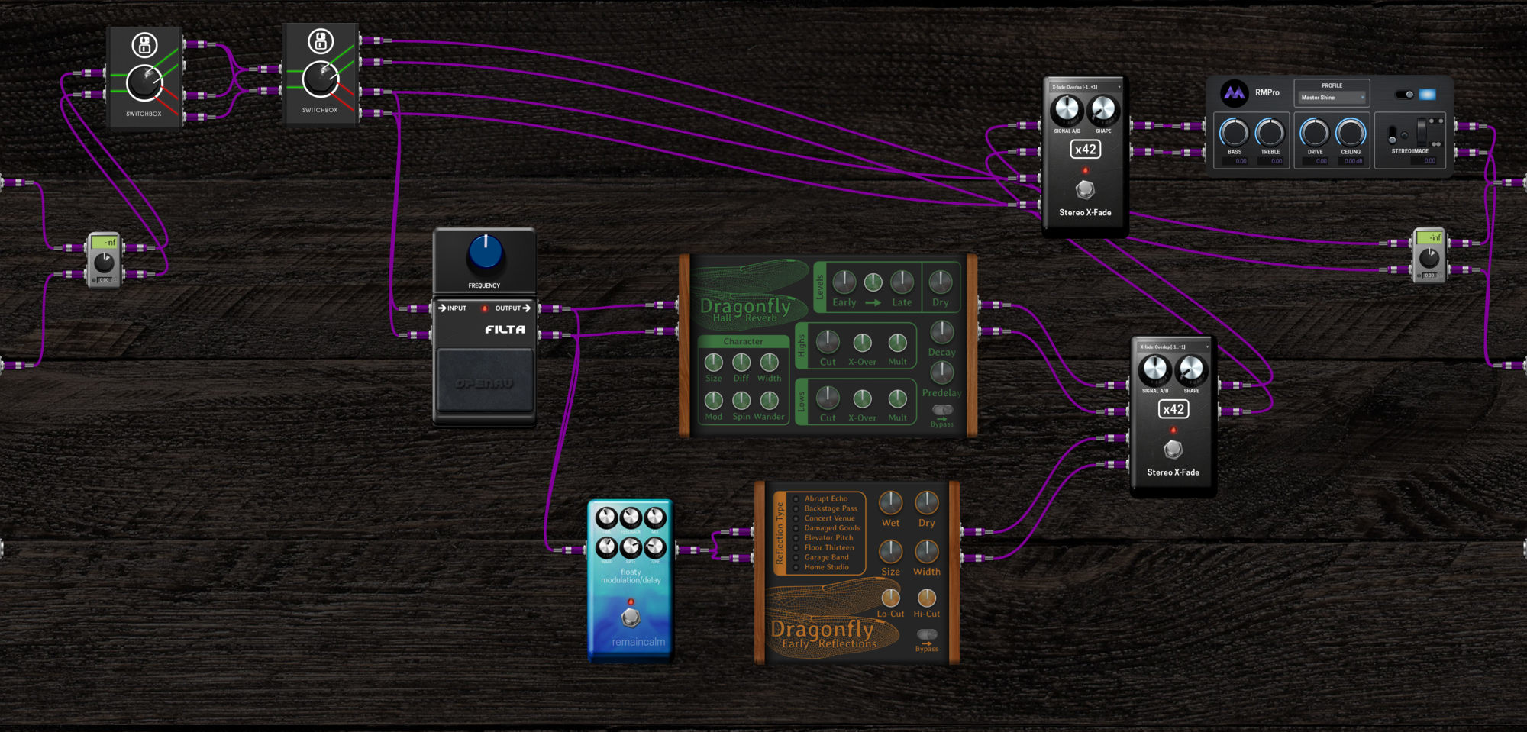
Task: Click Signal A/B knob on X-Fade after Dragonfly
Action: click(1154, 370)
